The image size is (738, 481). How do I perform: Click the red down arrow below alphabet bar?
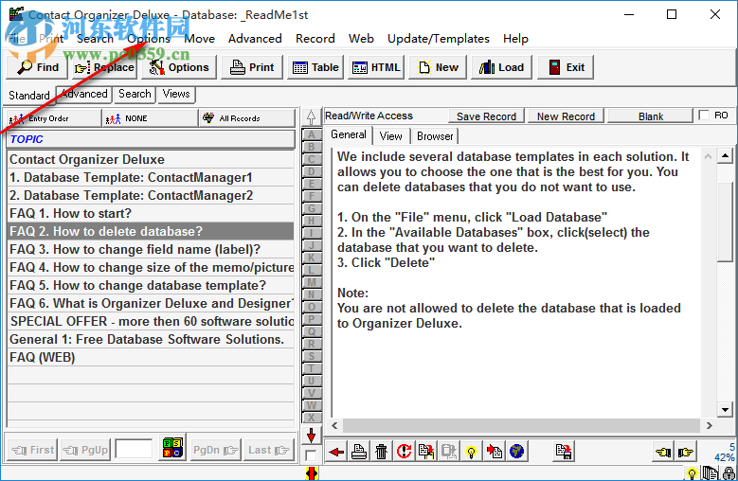(311, 436)
